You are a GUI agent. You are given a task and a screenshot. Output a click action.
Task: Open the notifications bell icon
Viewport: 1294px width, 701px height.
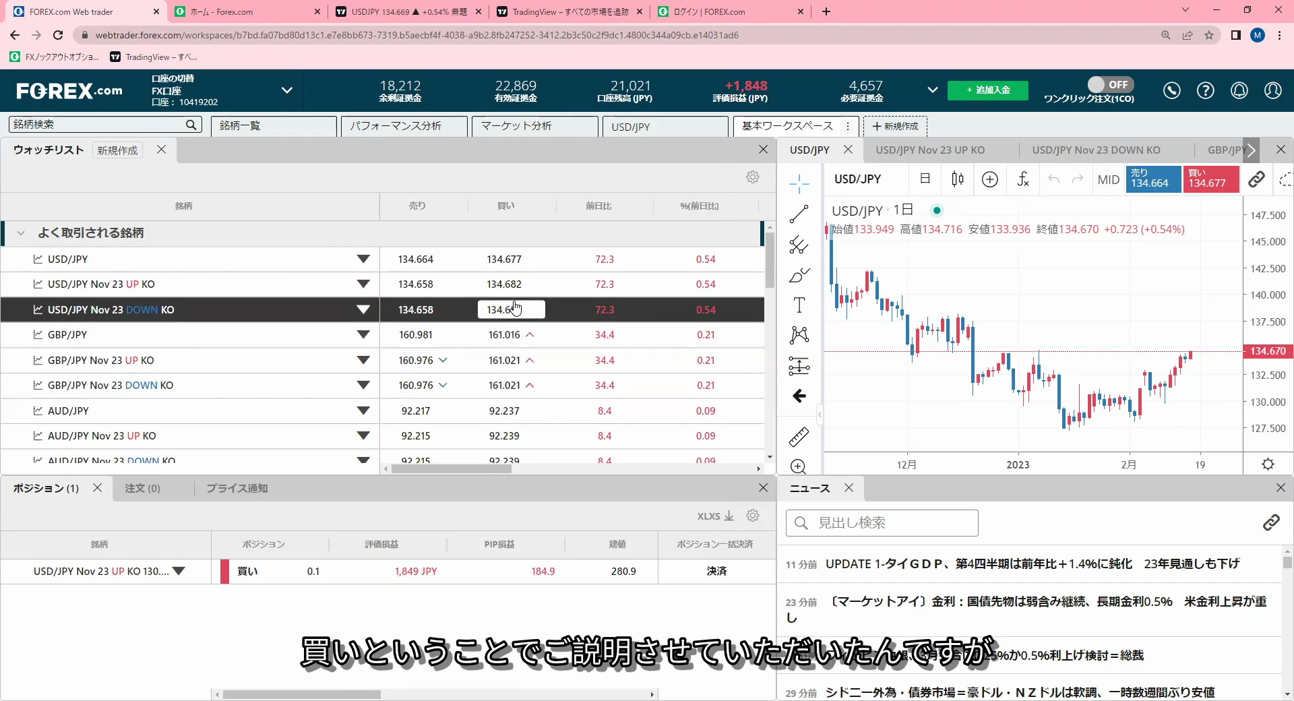point(1239,90)
